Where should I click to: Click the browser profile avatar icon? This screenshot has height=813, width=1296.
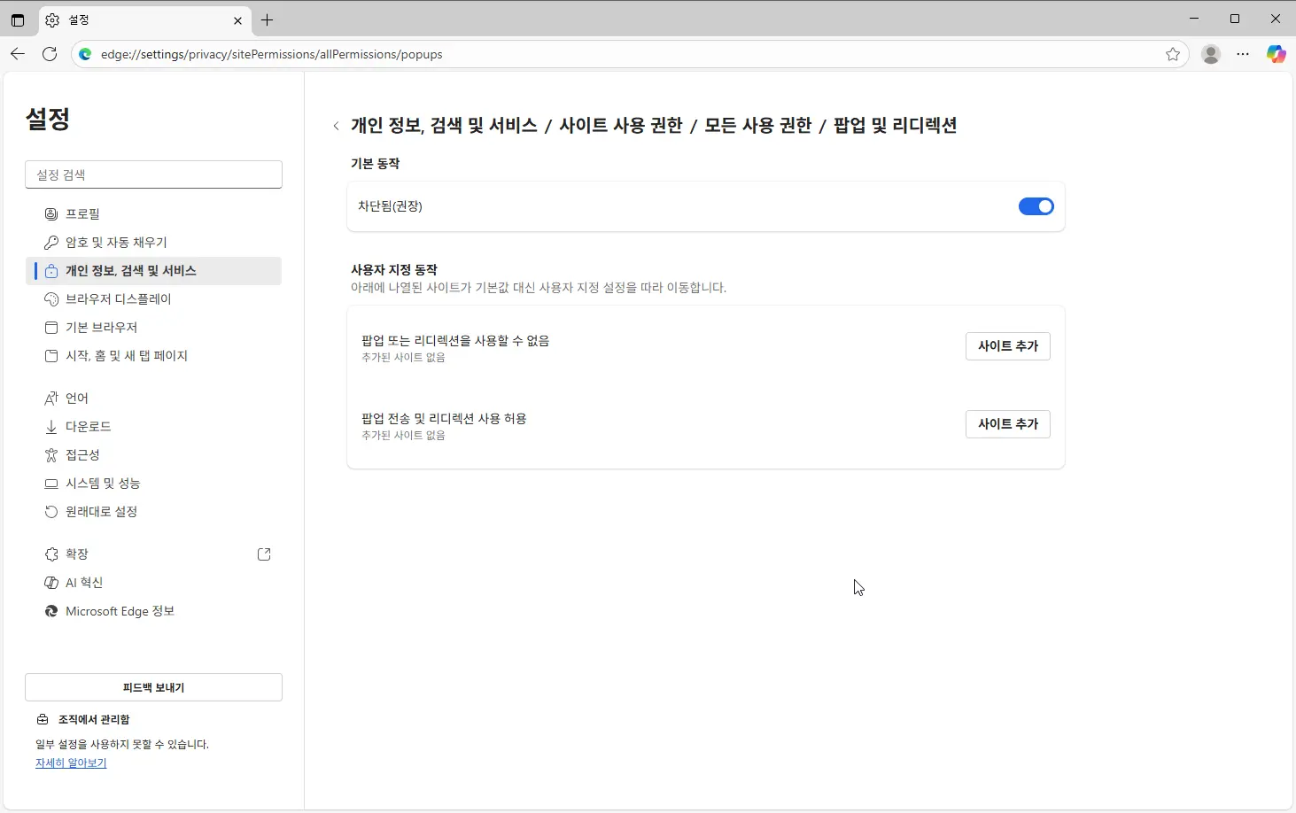(1211, 54)
